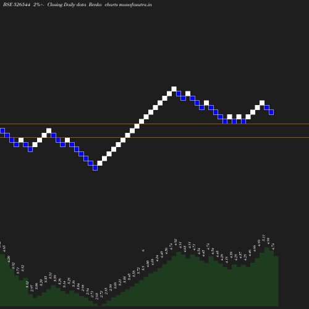This screenshot has width=309, height=309.
Task: Click the '2.97' price label
Action: [x=32, y=288]
